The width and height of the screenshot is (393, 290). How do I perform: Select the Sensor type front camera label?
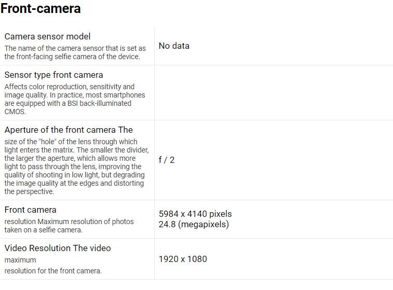pos(53,75)
